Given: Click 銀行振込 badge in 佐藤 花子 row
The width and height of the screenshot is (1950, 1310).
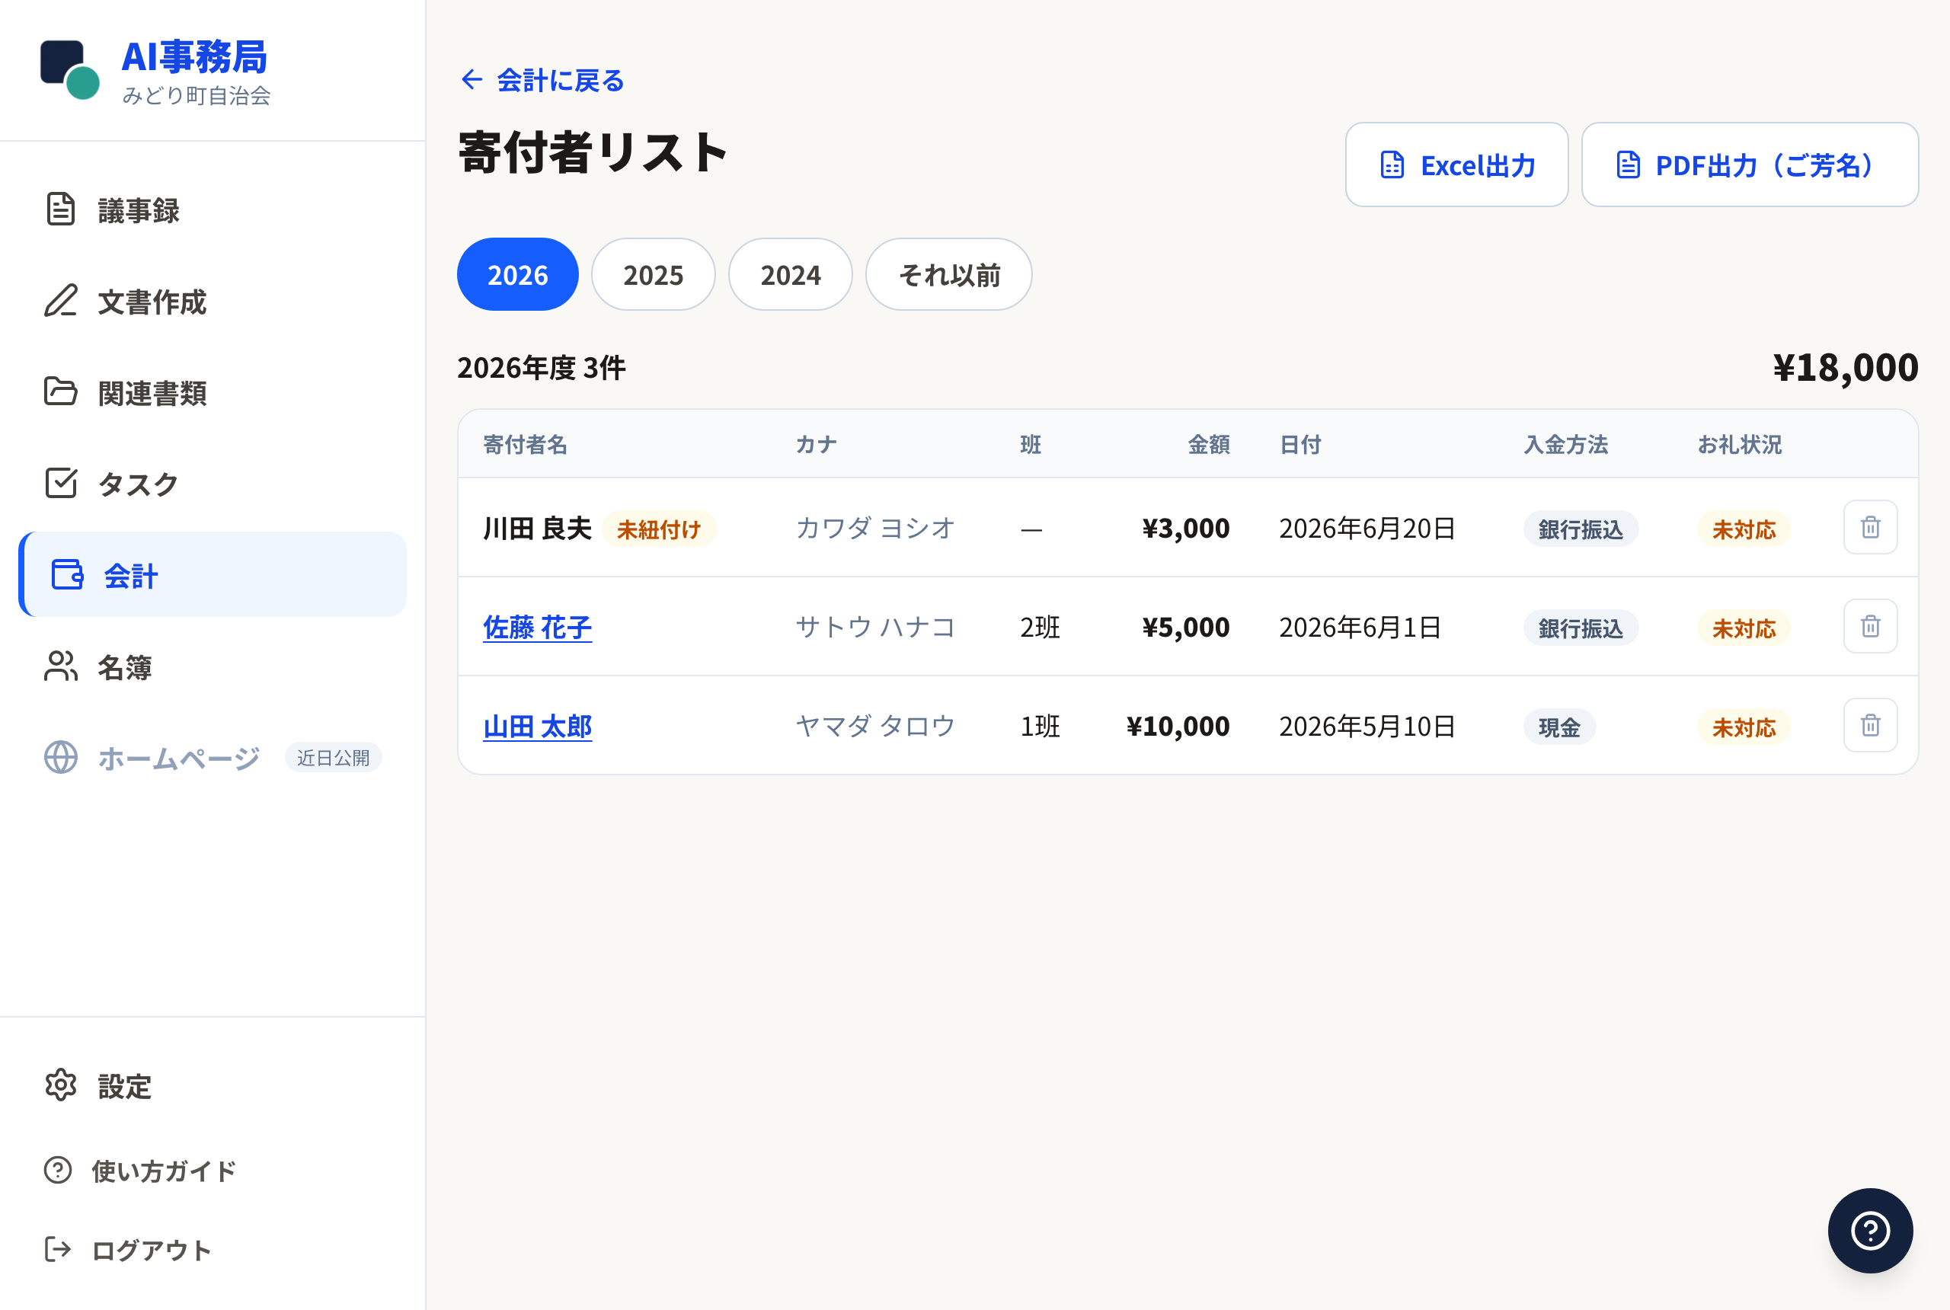Looking at the screenshot, I should click(1581, 628).
